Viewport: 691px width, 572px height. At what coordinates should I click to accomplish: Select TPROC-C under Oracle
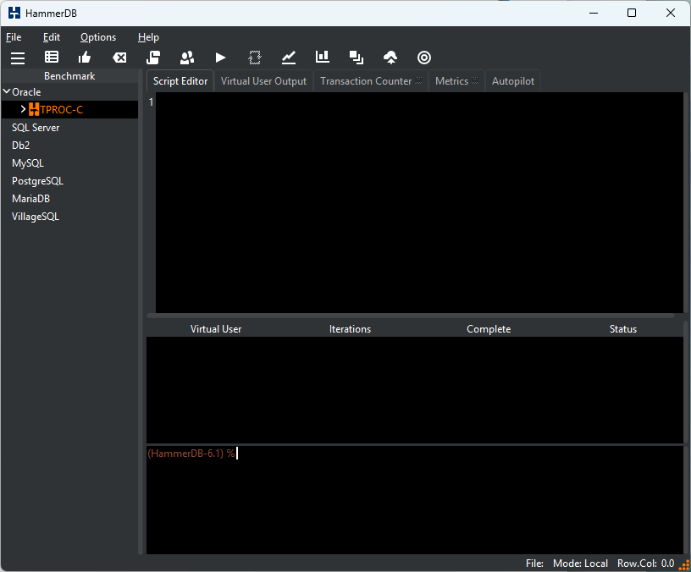click(62, 110)
